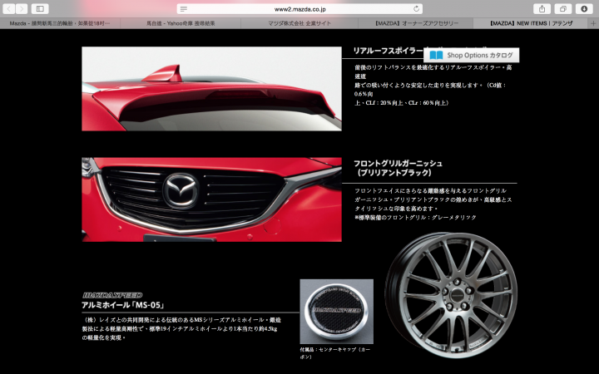The image size is (599, 374).
Task: Click the フロントグリルガーニッシュ heading
Action: coord(398,164)
